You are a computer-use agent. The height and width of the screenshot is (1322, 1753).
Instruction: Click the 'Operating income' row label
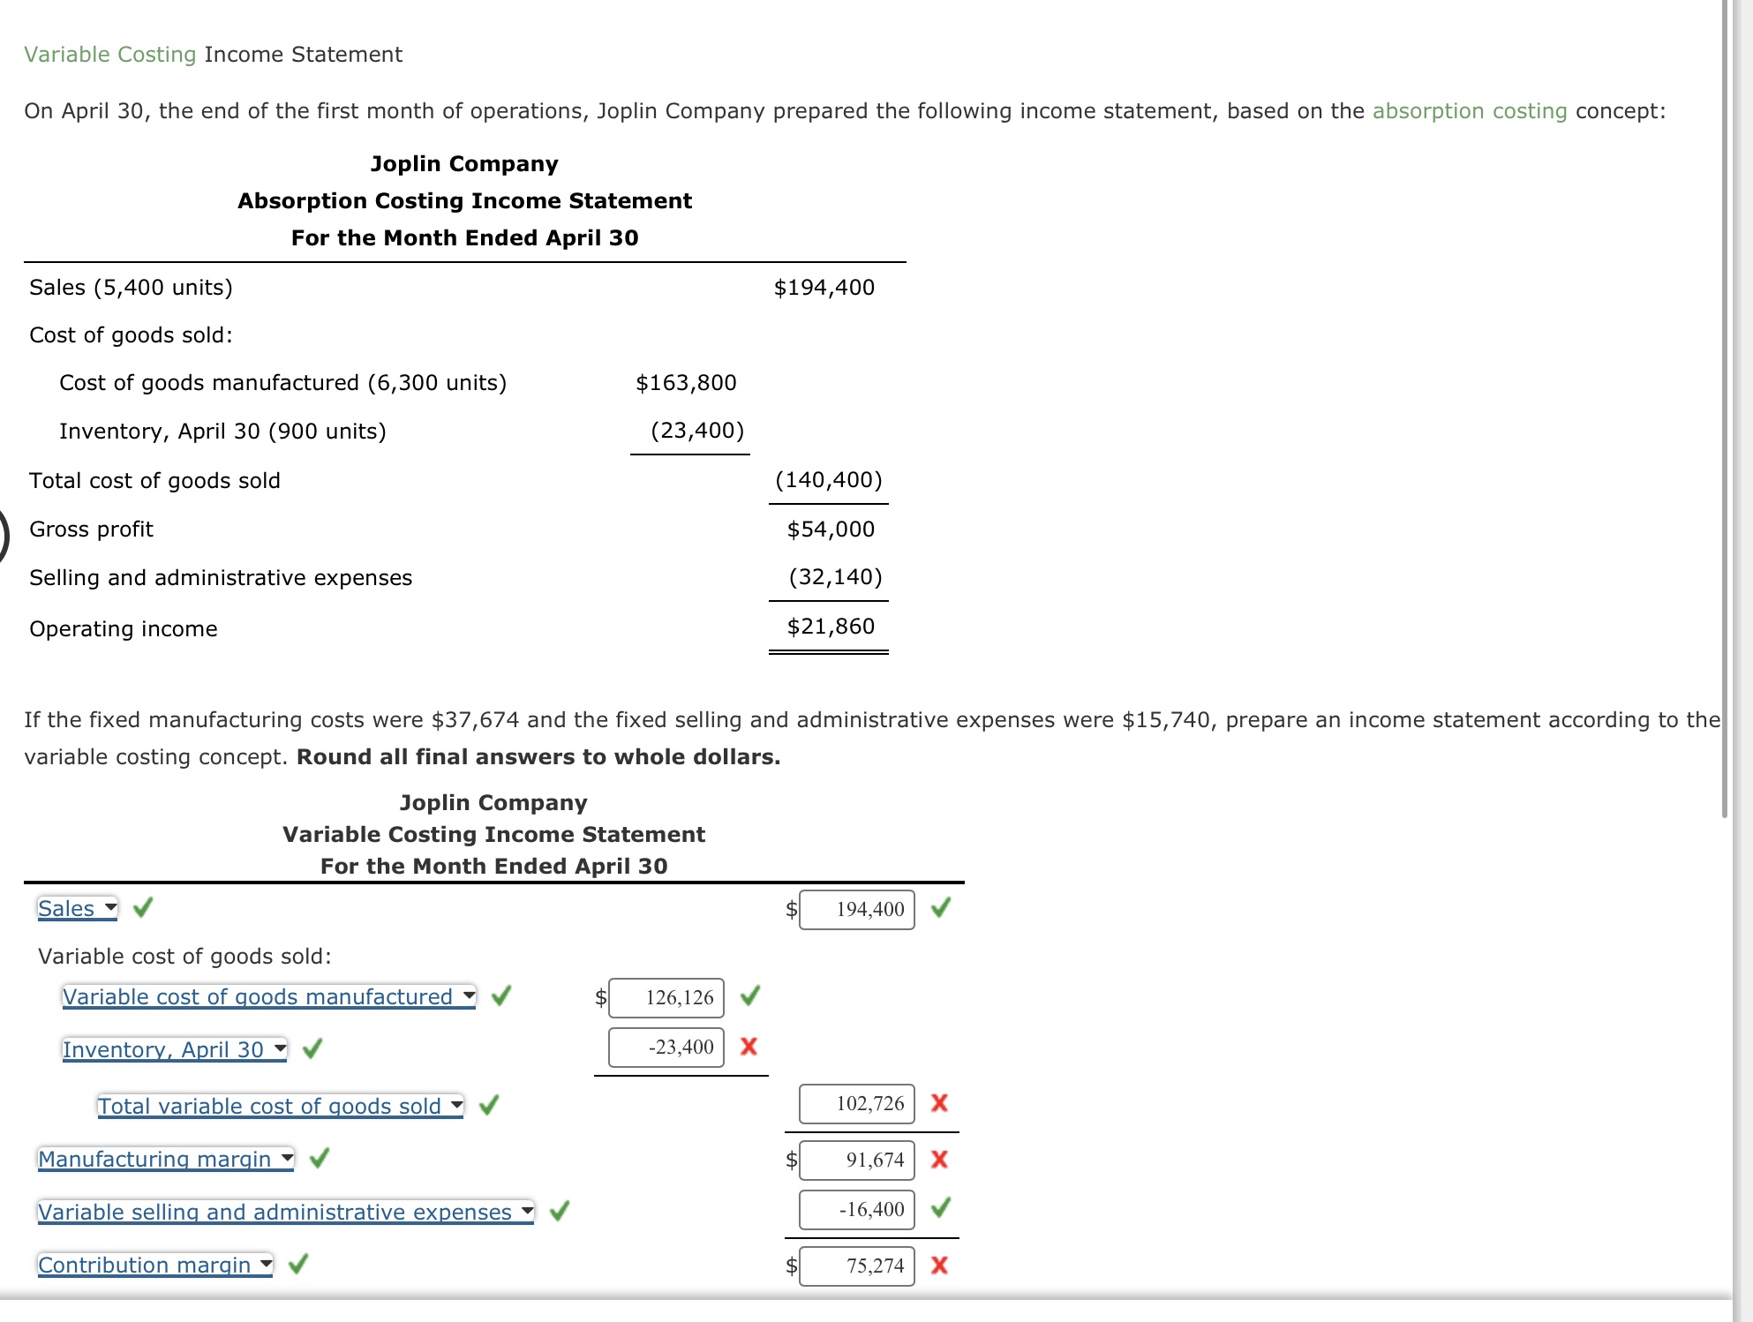coord(123,629)
